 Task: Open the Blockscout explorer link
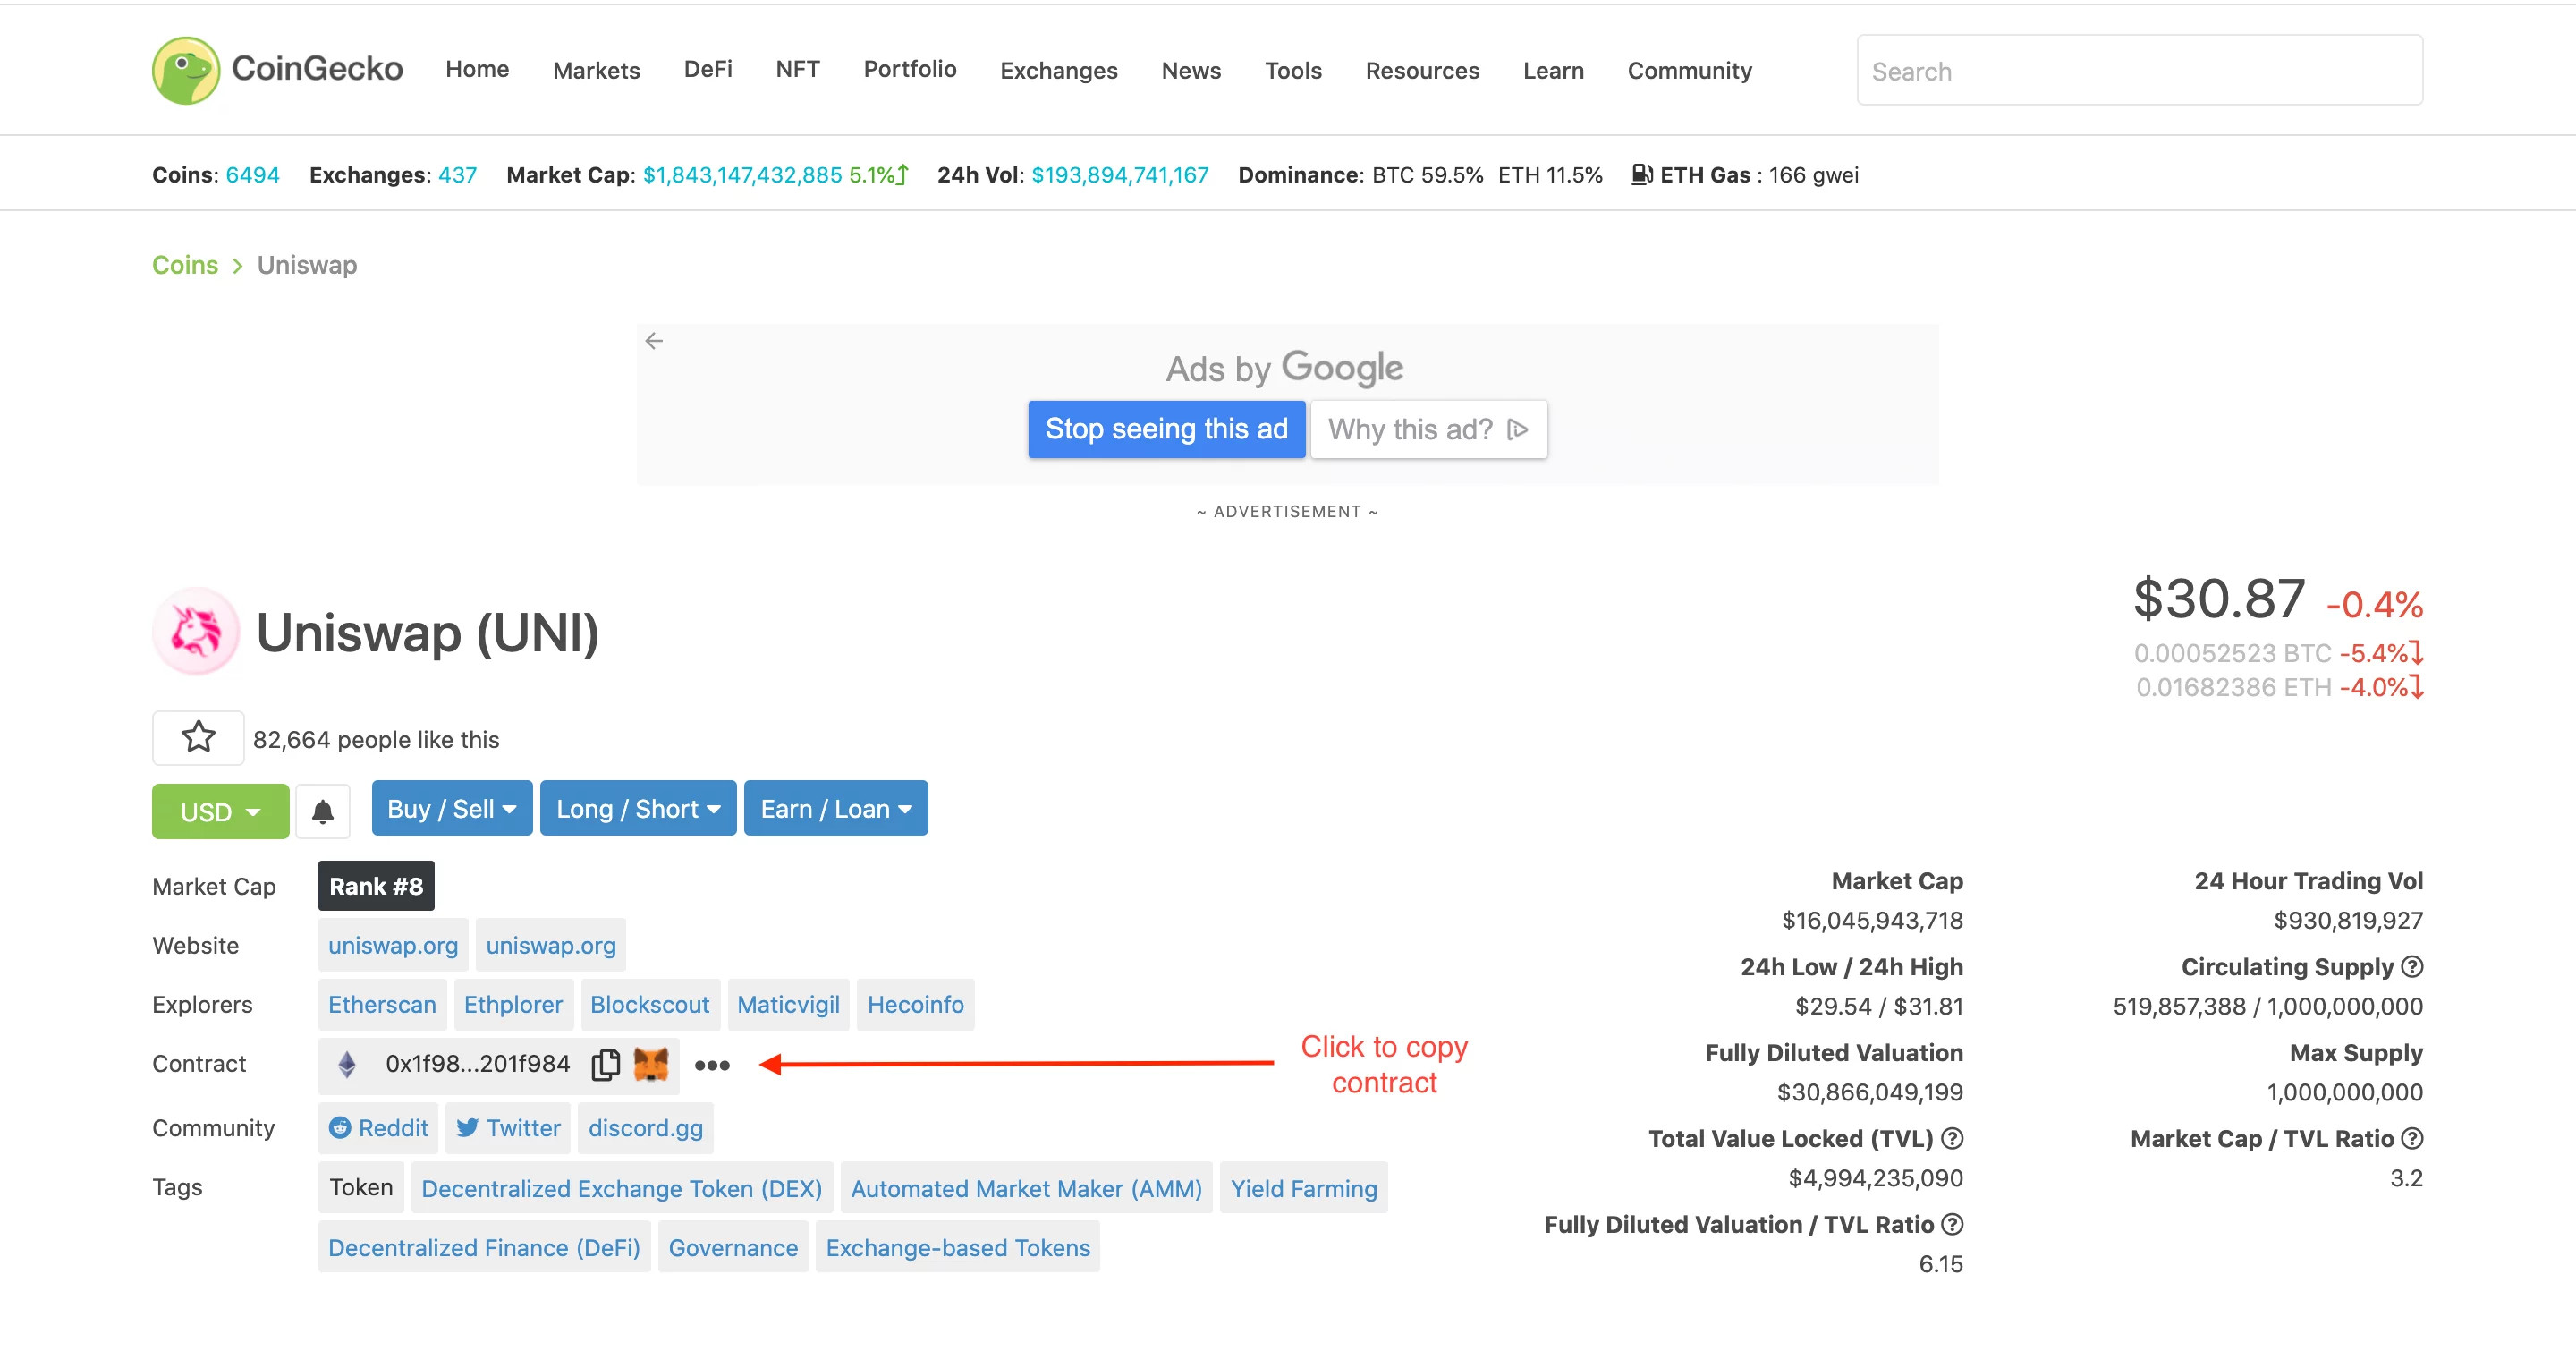650,1004
